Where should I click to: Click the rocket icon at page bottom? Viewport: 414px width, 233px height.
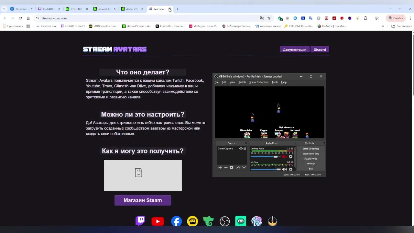point(273,221)
